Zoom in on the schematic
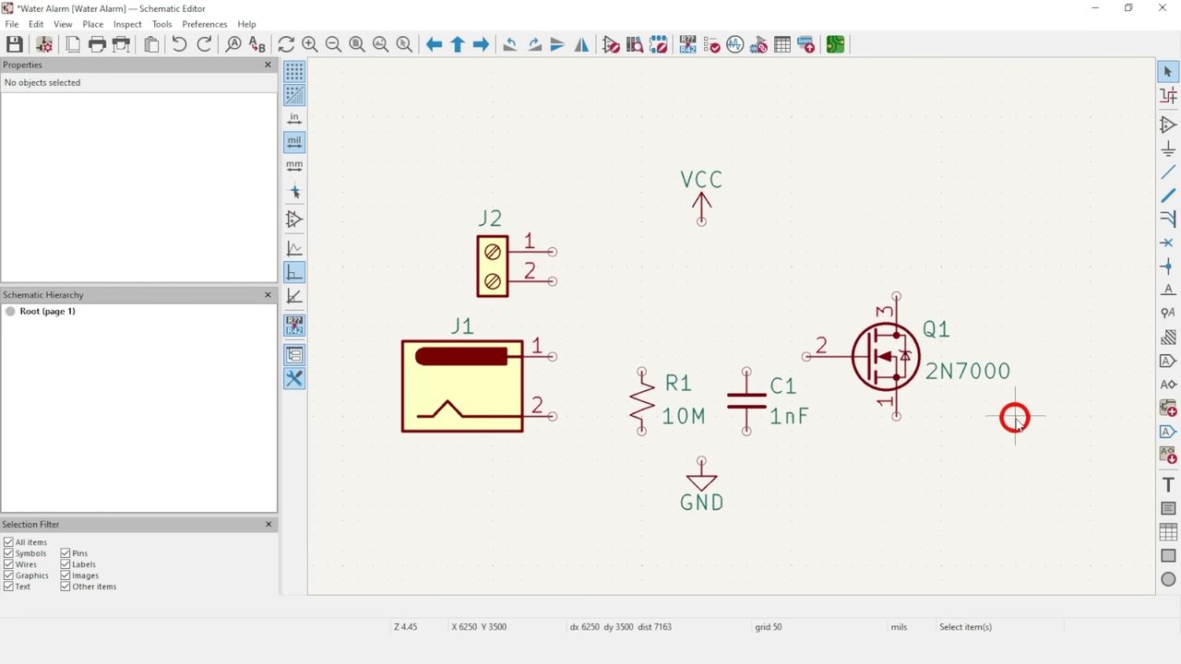 pyautogui.click(x=310, y=44)
